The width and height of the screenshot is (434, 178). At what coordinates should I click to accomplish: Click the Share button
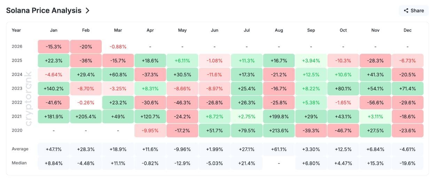[x=414, y=10]
